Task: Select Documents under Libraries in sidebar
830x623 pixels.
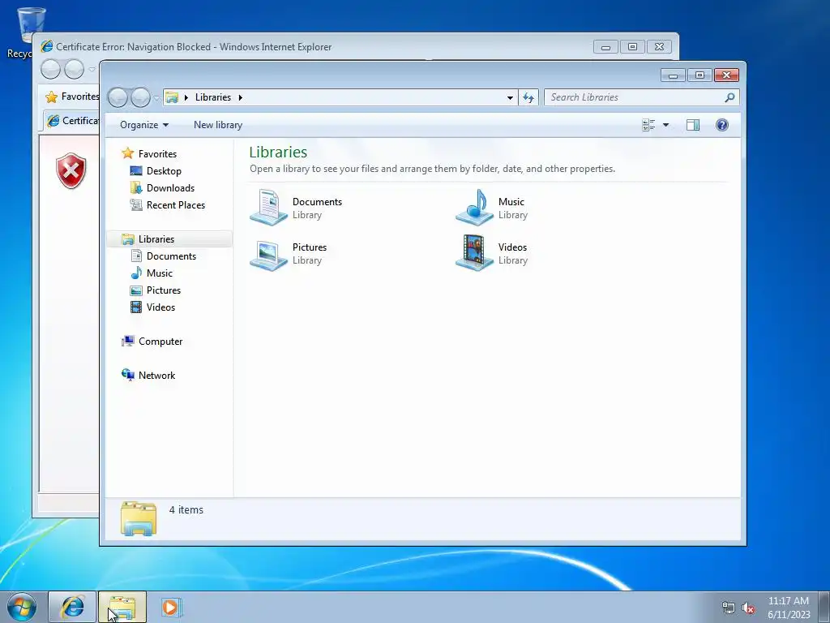Action: 171,256
